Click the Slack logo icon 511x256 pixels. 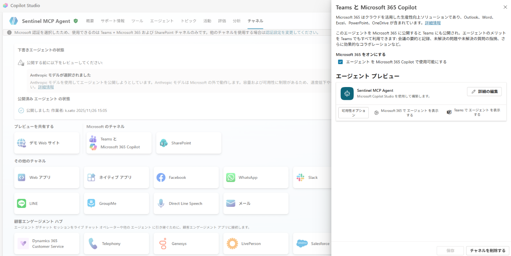click(x=300, y=177)
